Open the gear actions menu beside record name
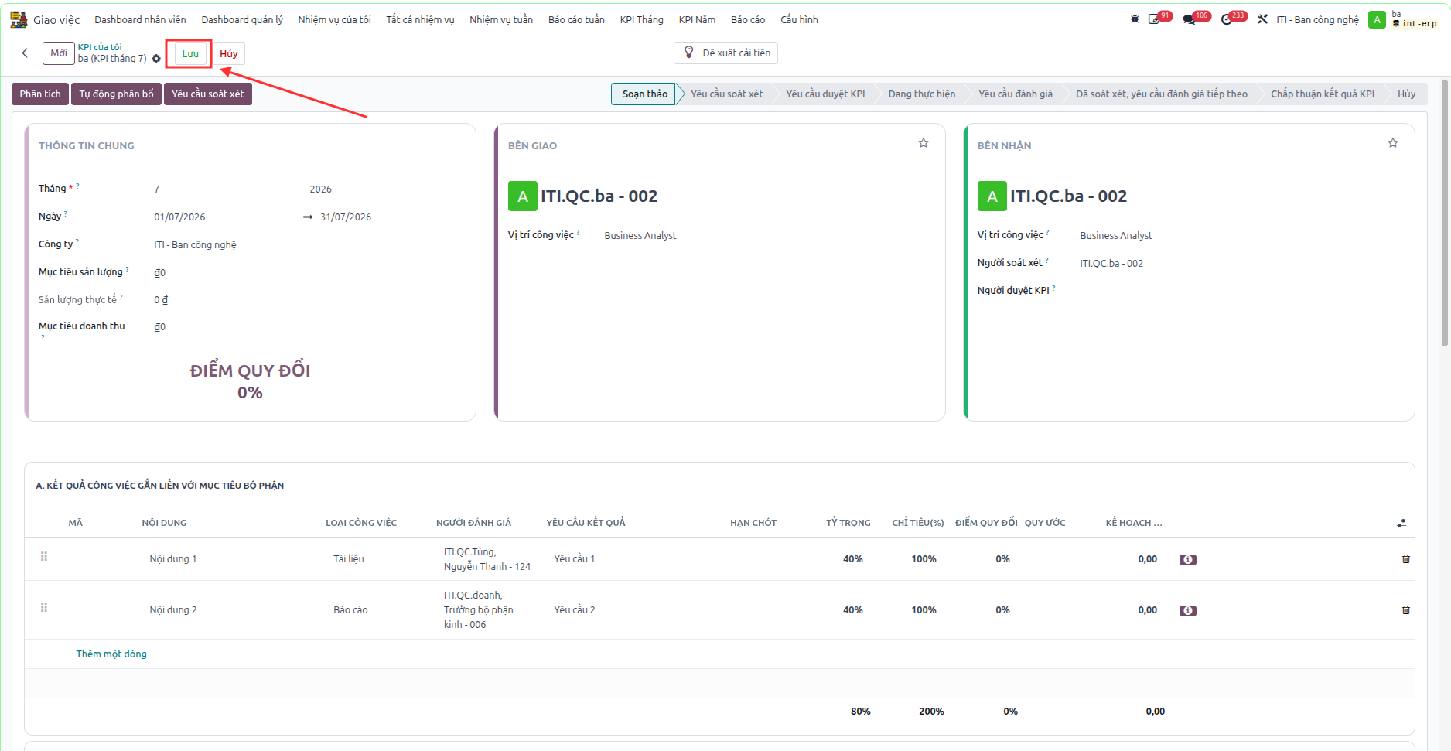 tap(156, 59)
